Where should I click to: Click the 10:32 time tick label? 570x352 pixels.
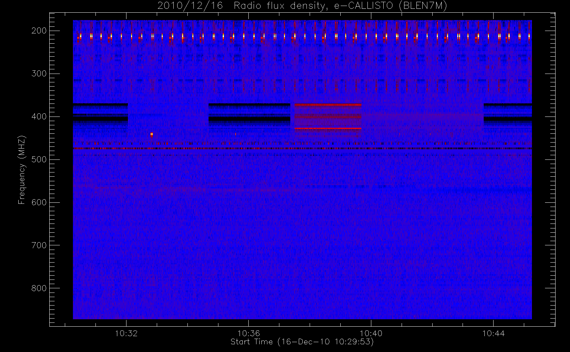(126, 333)
